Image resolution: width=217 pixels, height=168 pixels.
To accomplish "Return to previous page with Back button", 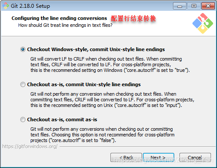I will coord(126,158).
